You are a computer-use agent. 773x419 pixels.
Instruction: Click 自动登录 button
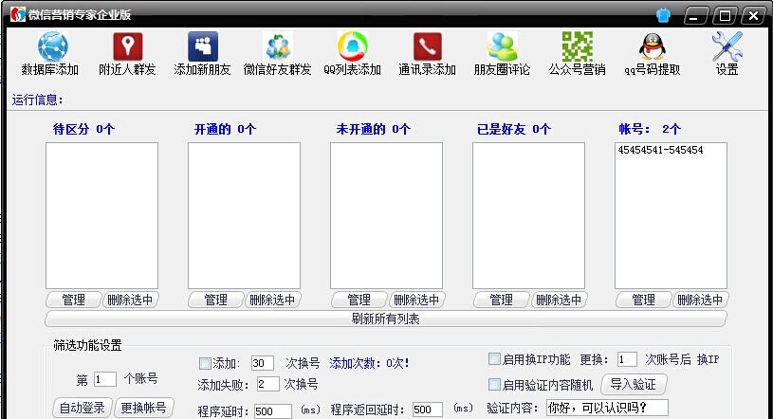coord(83,409)
